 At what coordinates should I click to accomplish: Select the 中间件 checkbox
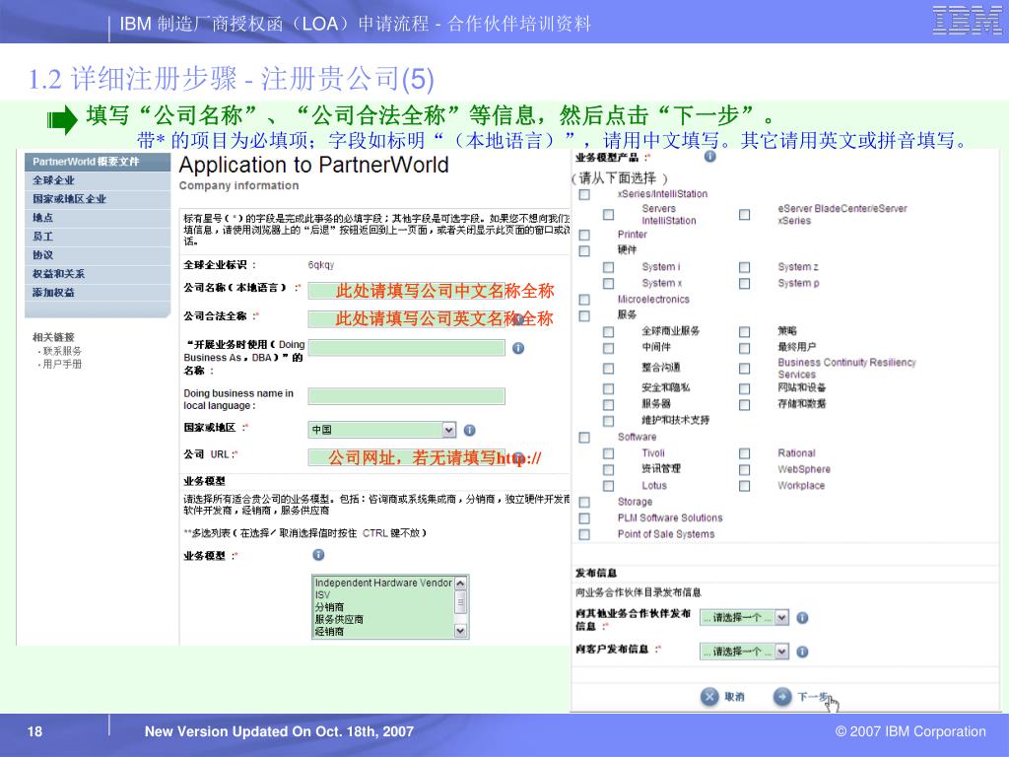(608, 348)
